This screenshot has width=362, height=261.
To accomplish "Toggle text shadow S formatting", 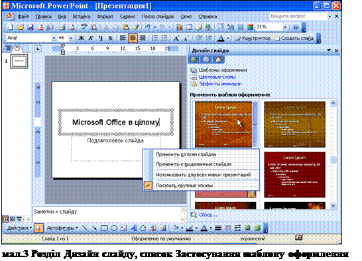I will point(110,38).
